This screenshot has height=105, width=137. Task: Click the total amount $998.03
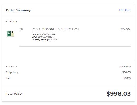118,94
